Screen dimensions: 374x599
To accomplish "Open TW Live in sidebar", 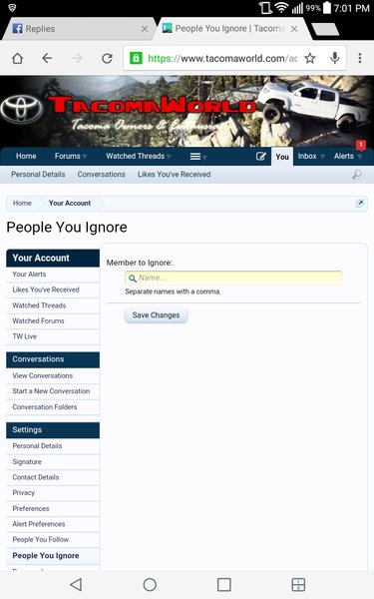I will click(53, 336).
